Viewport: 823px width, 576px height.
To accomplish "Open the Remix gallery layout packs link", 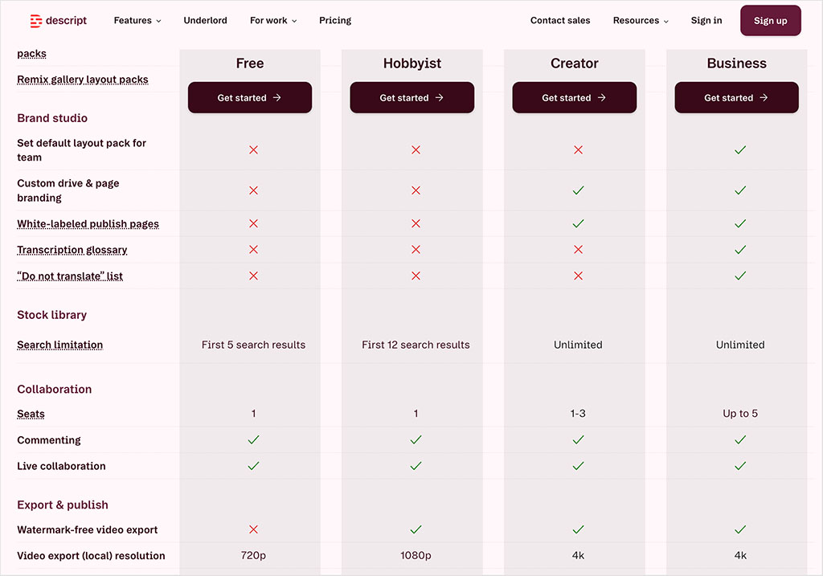I will click(82, 79).
